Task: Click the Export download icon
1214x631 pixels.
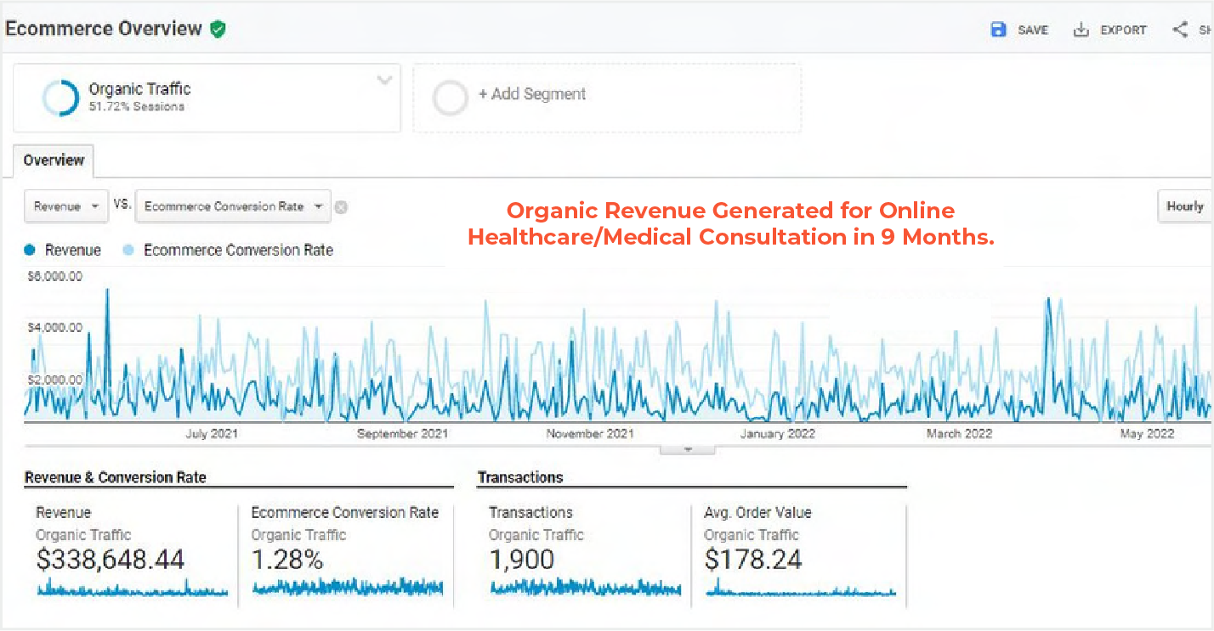Action: (x=1081, y=30)
